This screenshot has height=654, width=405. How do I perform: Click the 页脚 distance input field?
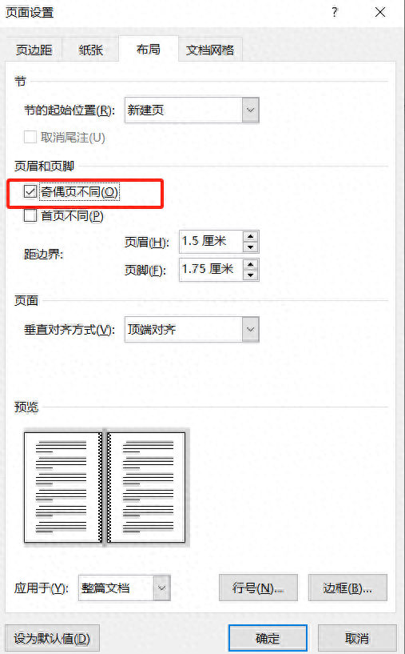(x=211, y=270)
